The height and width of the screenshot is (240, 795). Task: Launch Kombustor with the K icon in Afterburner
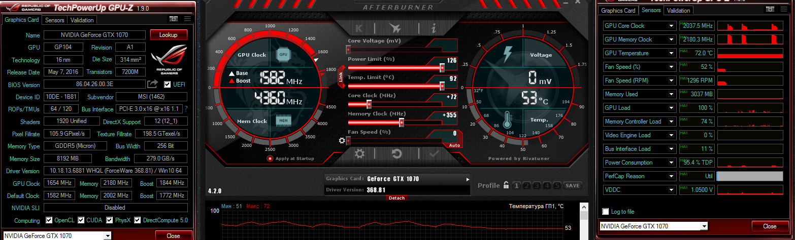pyautogui.click(x=359, y=28)
